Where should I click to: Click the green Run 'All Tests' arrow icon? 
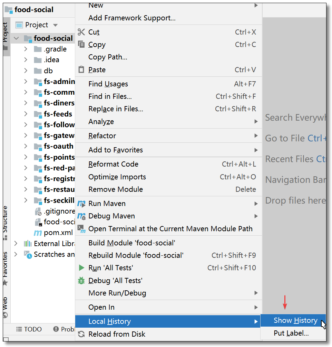(81, 268)
